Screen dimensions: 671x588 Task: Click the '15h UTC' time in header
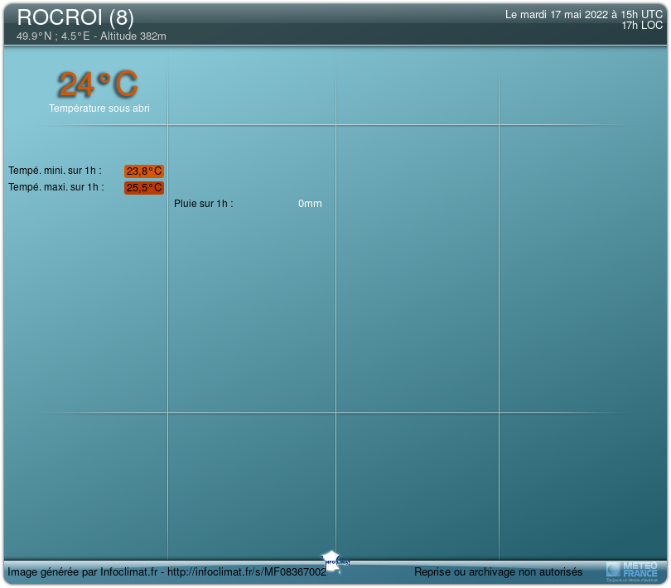(x=641, y=15)
